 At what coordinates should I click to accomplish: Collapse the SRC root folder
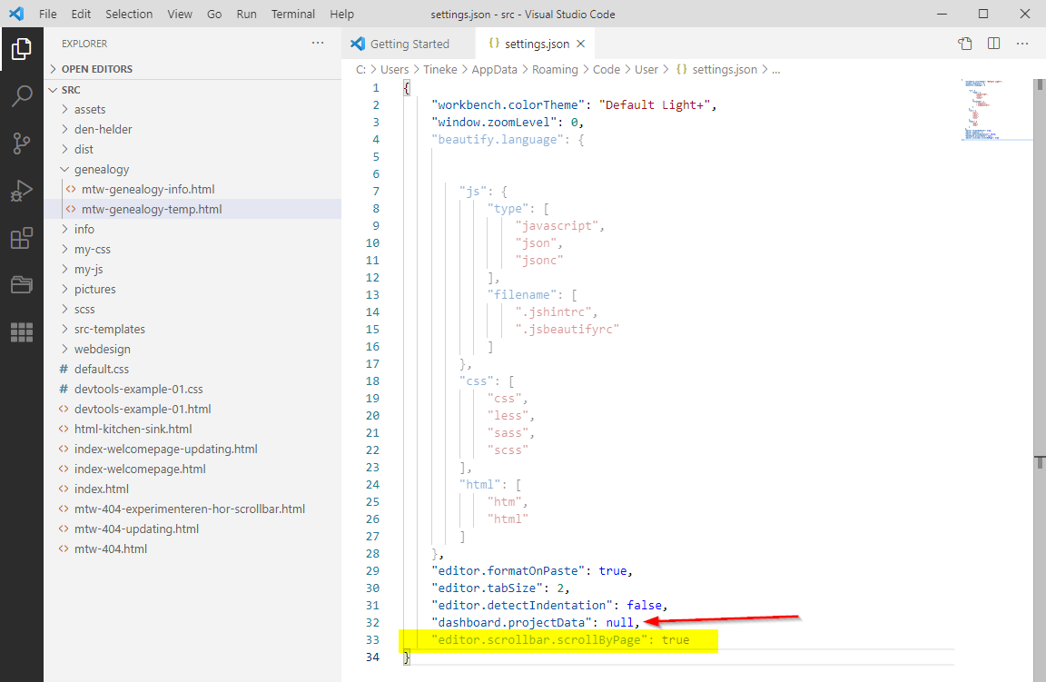pyautogui.click(x=54, y=89)
